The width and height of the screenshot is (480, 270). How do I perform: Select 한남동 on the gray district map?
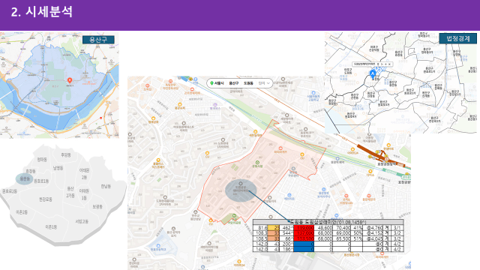click(106, 186)
